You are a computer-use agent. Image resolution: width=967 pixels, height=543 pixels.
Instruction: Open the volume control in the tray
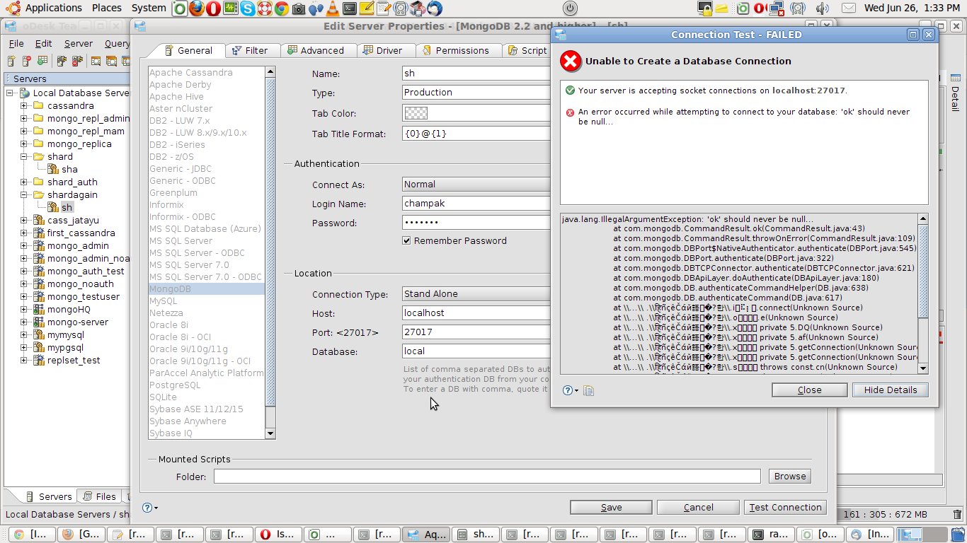pyautogui.click(x=822, y=8)
